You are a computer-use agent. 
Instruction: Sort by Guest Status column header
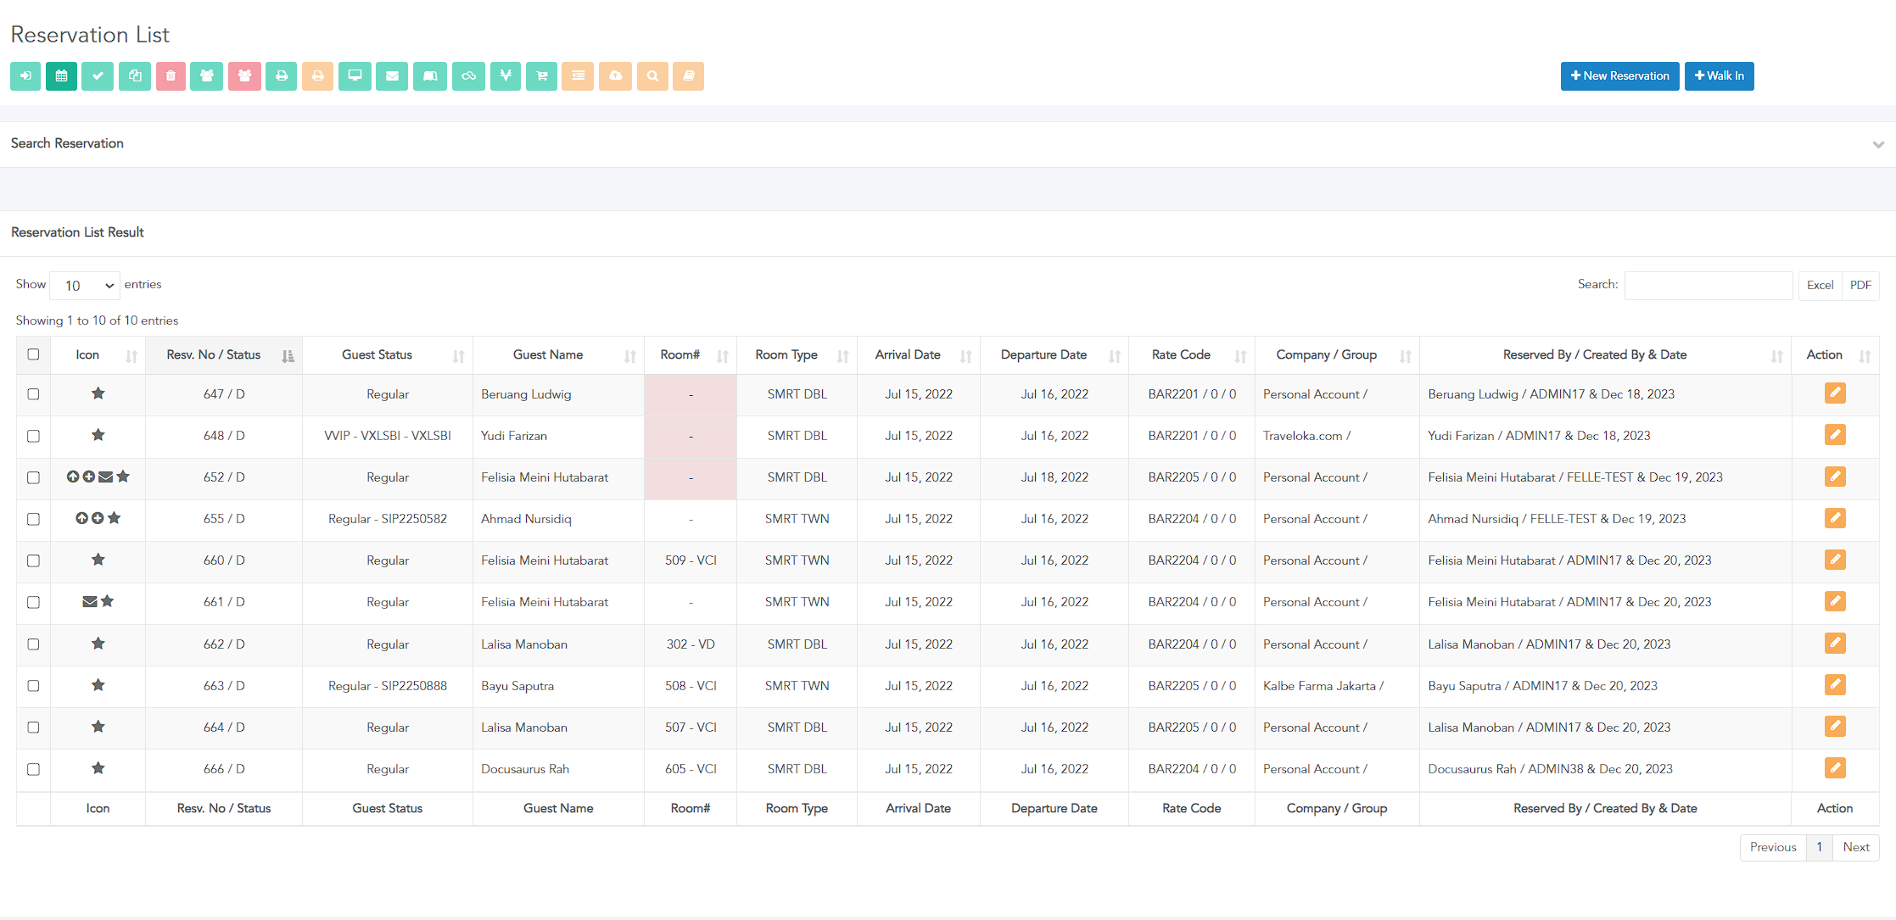point(388,355)
